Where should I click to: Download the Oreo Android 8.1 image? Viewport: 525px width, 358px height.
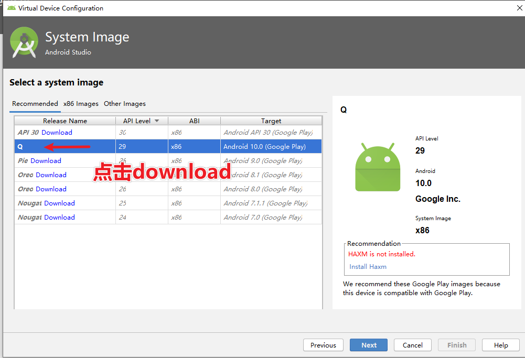[x=51, y=175]
